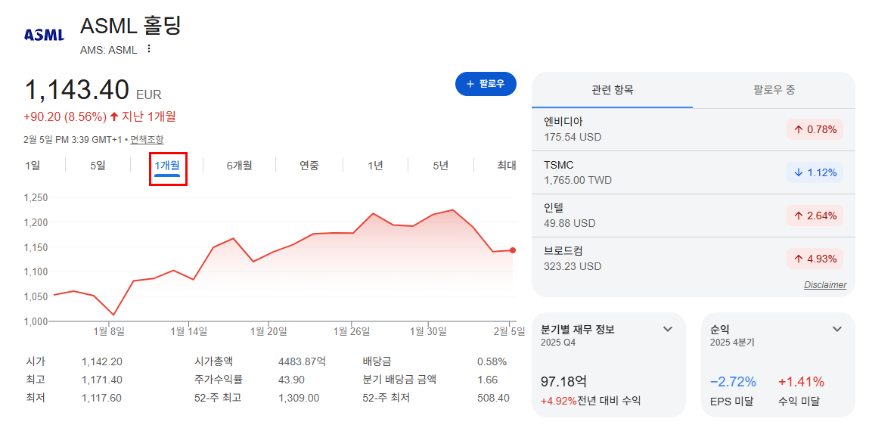The width and height of the screenshot is (869, 428).
Task: Click the ASML company logo
Action: tap(45, 36)
